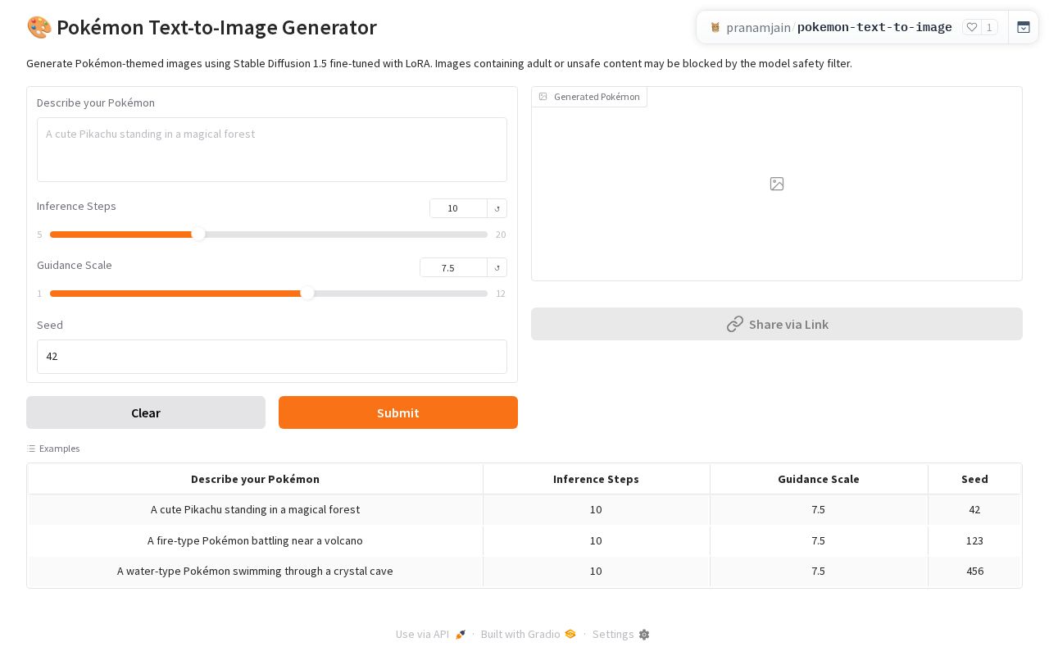Click the pranamjain owner avatar icon
The width and height of the screenshot is (1049, 656).
tap(715, 27)
